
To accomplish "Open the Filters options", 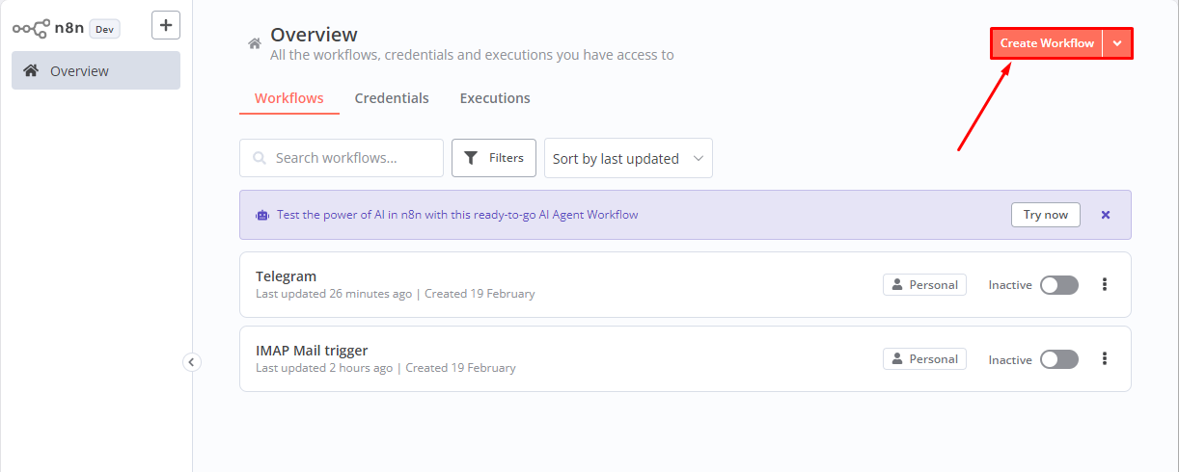I will coord(494,158).
